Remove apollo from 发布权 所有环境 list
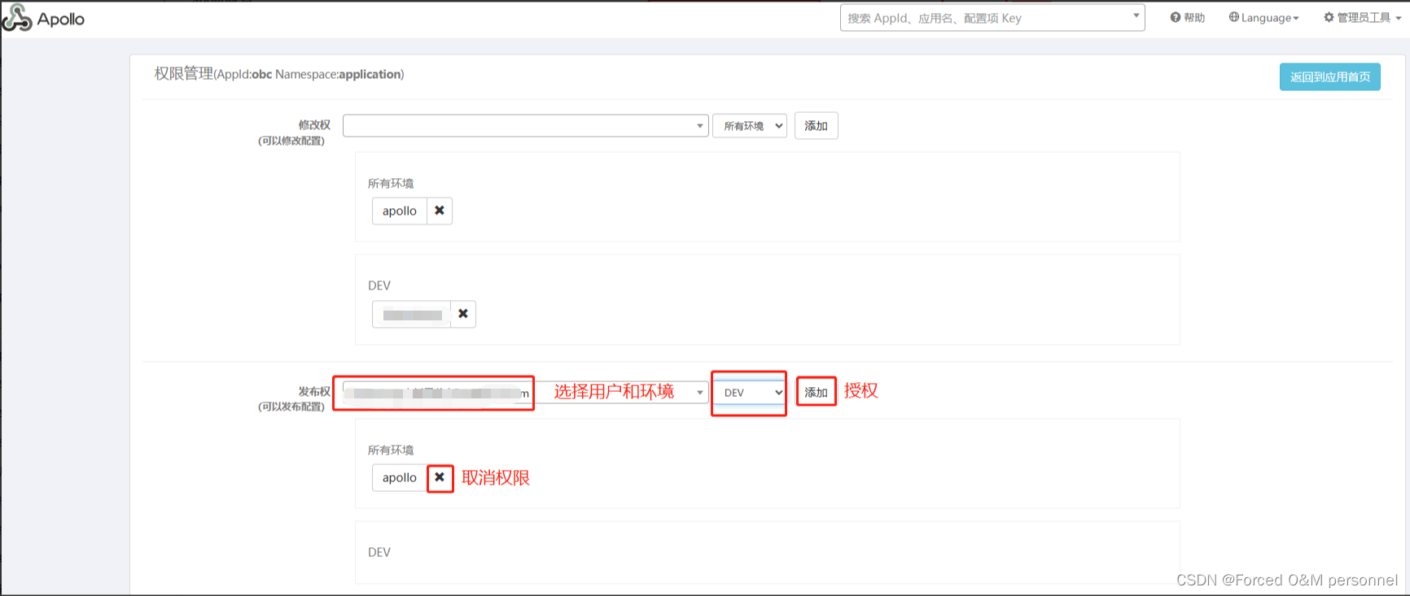Viewport: 1410px width, 596px height. pos(440,477)
